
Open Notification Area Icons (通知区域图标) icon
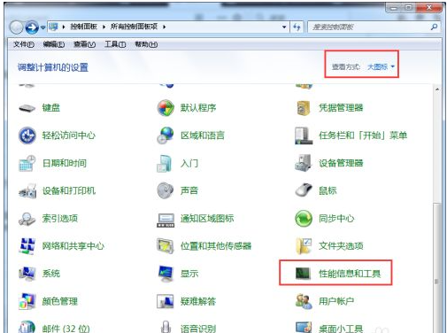[x=166, y=220]
